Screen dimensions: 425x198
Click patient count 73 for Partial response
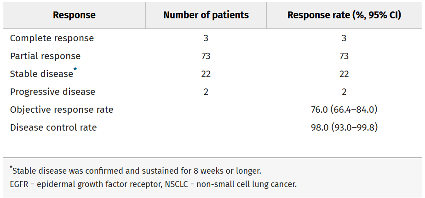click(206, 56)
